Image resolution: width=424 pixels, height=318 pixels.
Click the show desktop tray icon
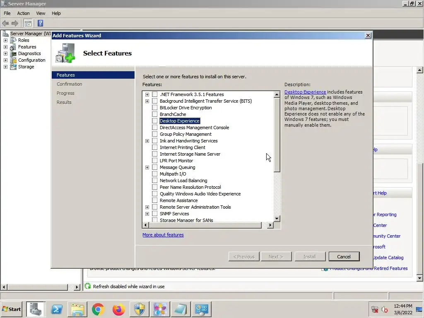419,309
